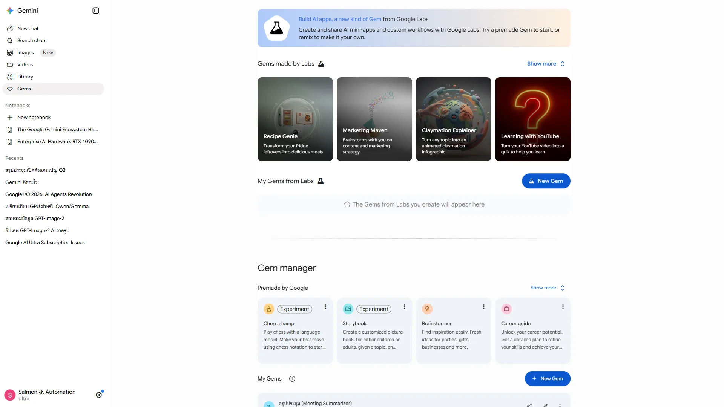Open The Google Gemini Ecosystem notebook
This screenshot has width=724, height=407.
53,130
